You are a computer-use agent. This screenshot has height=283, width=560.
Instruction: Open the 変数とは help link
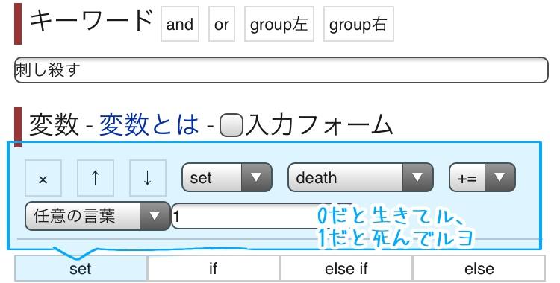[x=149, y=125]
